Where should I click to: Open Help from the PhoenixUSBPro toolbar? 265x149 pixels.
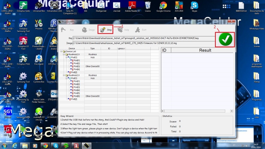point(123,30)
